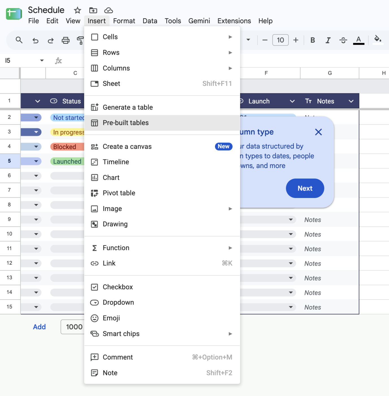Open the fill color picker
Viewport: 389px width, 396px height.
point(378,40)
